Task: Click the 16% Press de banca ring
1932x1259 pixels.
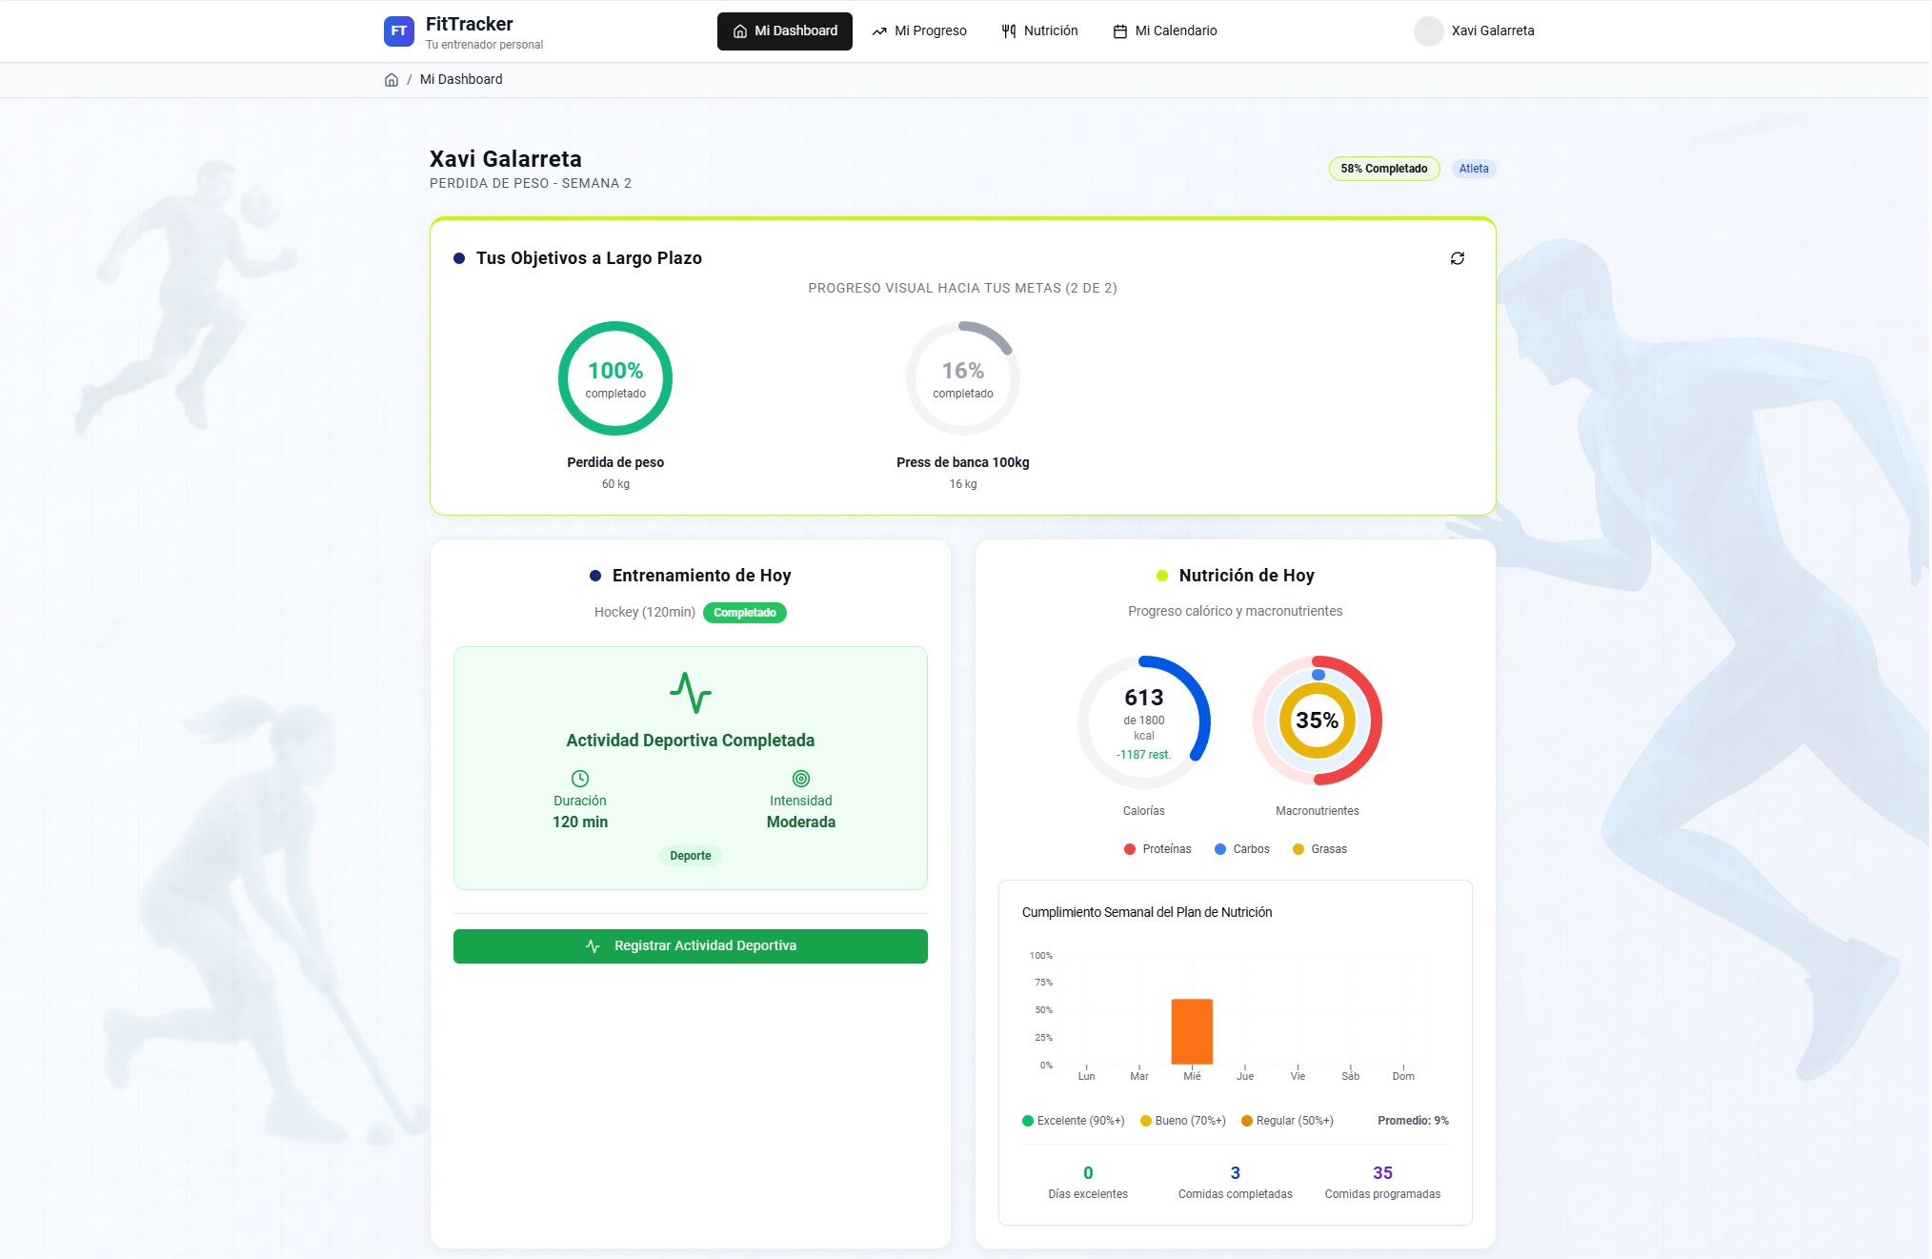Action: [x=962, y=378]
